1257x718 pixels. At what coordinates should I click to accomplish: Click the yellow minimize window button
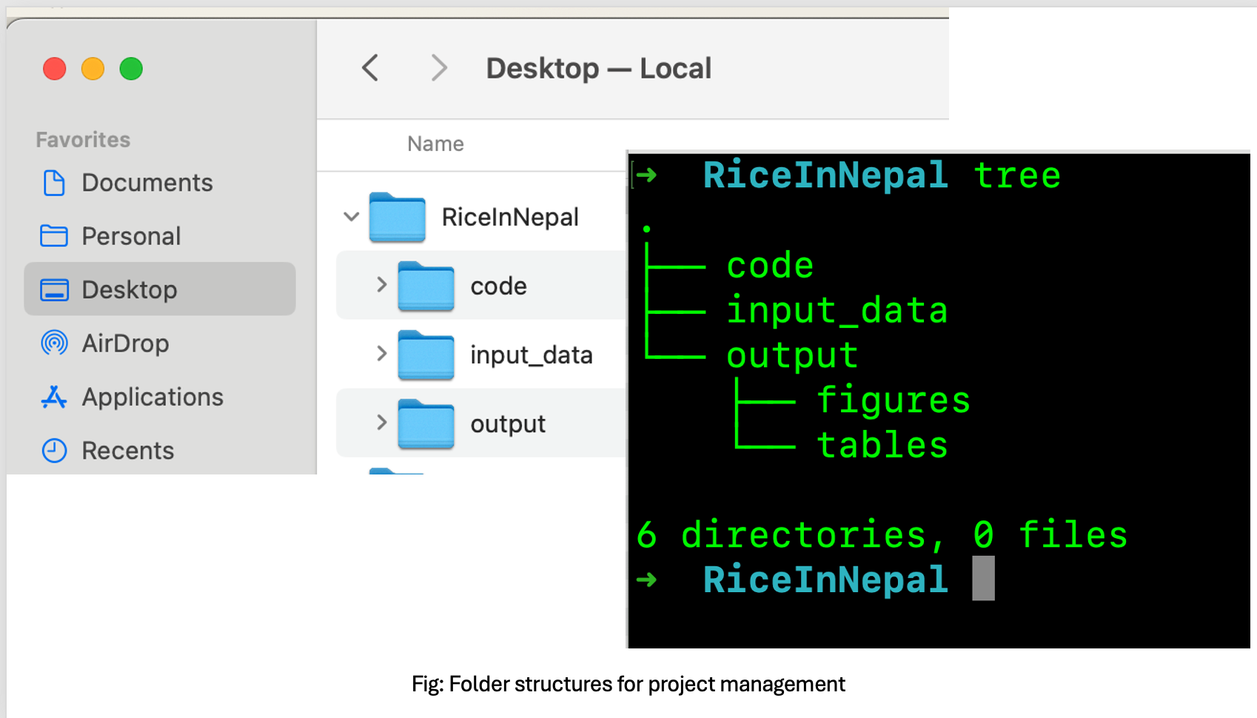pos(93,69)
